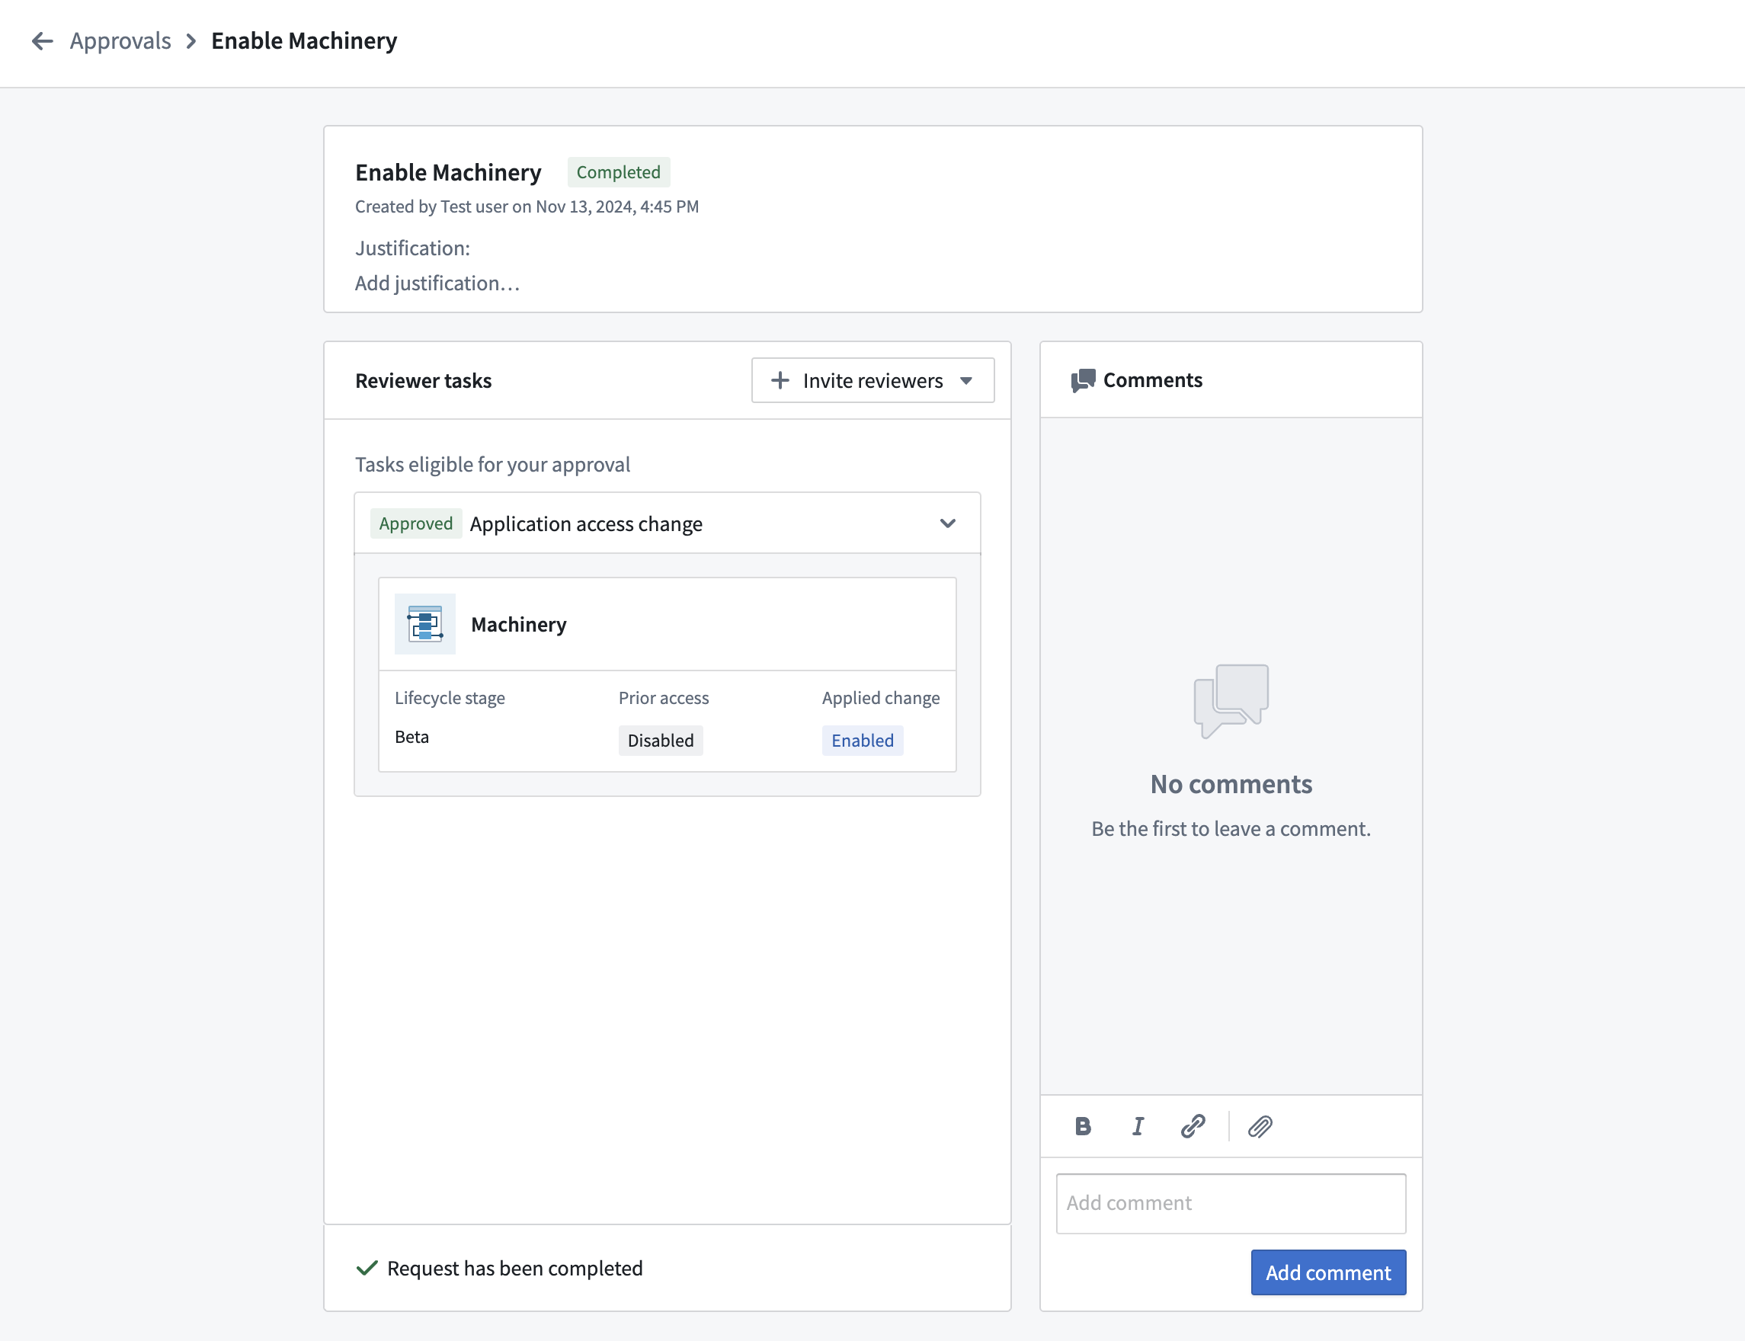This screenshot has width=1745, height=1341.
Task: Click the Enabled applied change tag
Action: pyautogui.click(x=863, y=741)
